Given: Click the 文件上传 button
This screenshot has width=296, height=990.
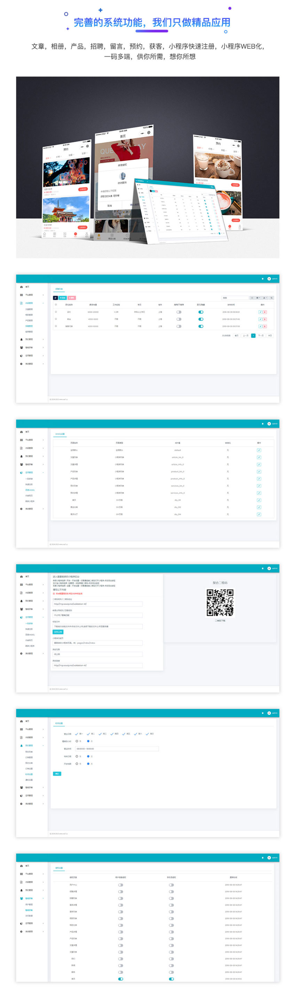Looking at the screenshot, I should 57,632.
